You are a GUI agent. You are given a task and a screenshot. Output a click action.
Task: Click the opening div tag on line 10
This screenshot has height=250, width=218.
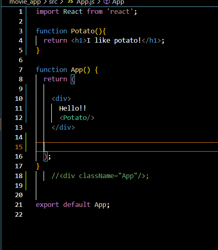pyautogui.click(x=61, y=99)
